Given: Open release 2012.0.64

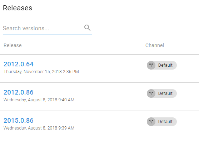Looking at the screenshot, I should pyautogui.click(x=19, y=64).
